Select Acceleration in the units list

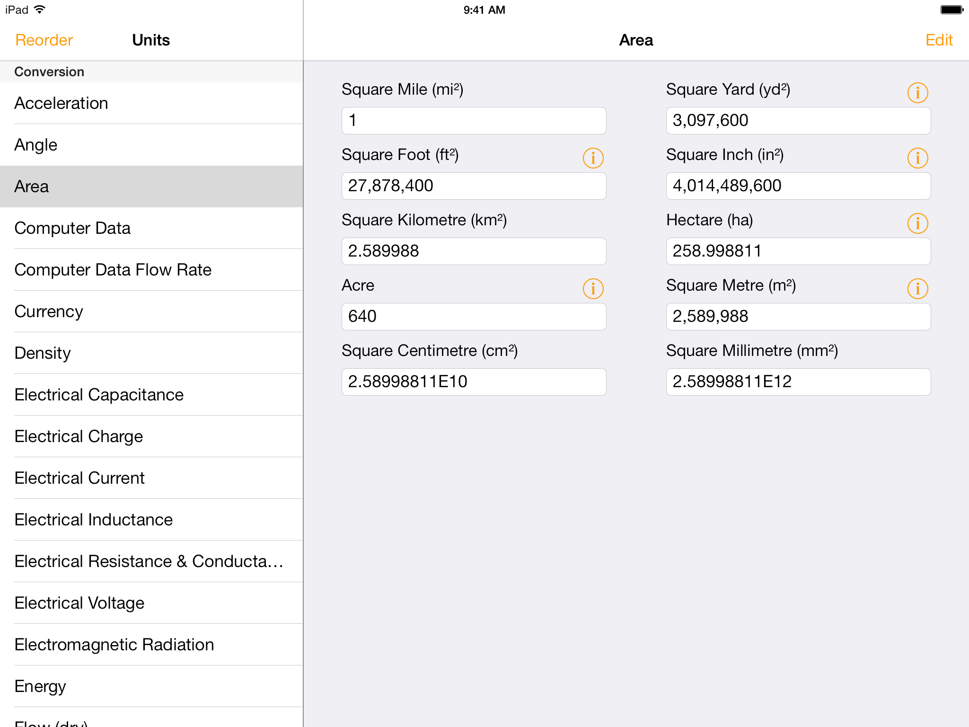(151, 103)
